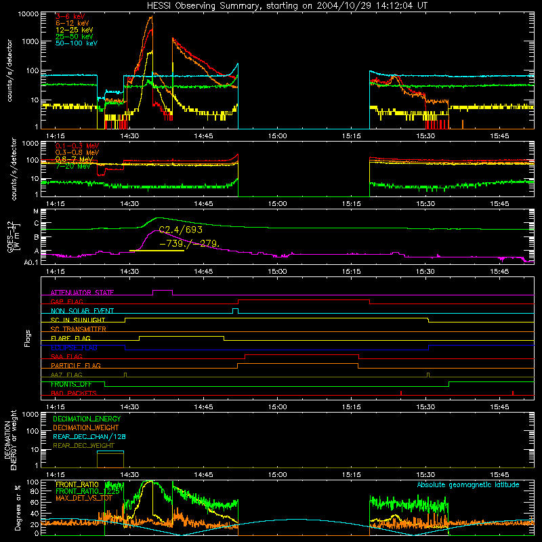Select the ATTENUATOR_STATE flag label
This screenshot has width=542, height=542.
pos(82,293)
